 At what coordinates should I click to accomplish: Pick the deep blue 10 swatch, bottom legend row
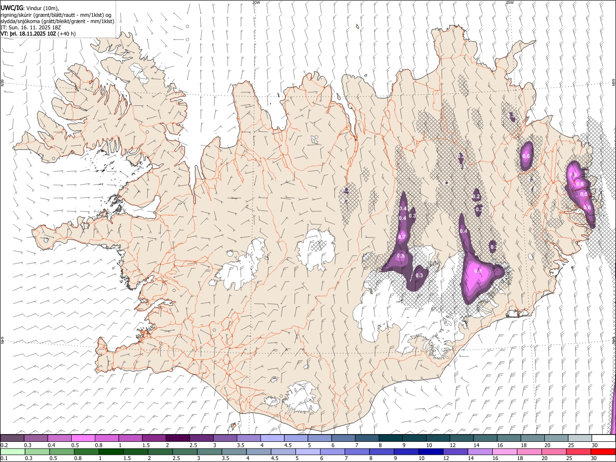430,451
